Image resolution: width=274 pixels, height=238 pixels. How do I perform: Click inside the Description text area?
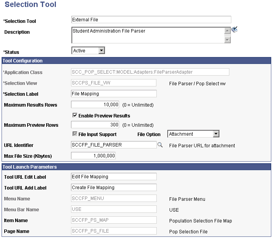point(148,35)
